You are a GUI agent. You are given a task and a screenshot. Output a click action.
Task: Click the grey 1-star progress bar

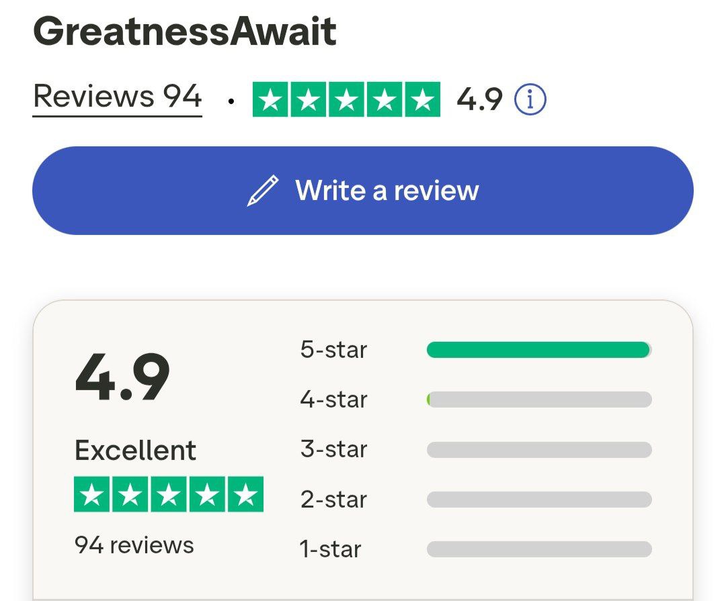pyautogui.click(x=538, y=549)
